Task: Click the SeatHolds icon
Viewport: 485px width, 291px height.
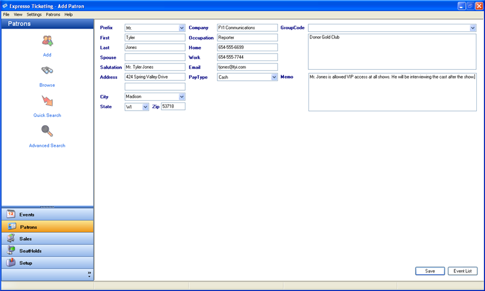Action: [x=11, y=250]
